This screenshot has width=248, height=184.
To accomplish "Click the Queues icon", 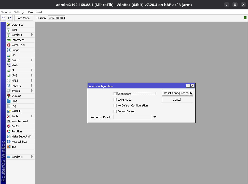I will point(9,96).
